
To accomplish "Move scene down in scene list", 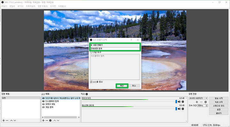I will click(x=15, y=120).
